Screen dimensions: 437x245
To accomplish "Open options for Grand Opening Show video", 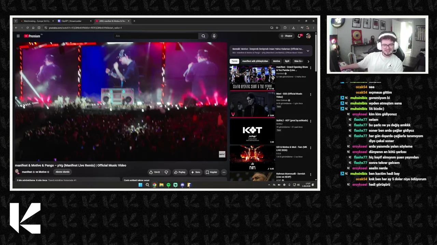I will click(x=310, y=68).
